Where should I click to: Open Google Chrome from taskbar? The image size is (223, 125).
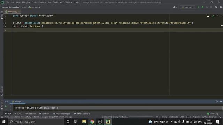pyautogui.click(x=92, y=122)
